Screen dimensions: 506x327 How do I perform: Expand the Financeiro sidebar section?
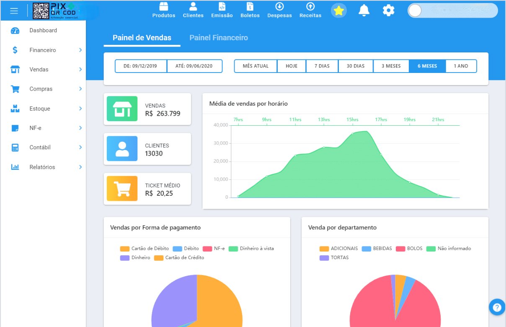80,50
